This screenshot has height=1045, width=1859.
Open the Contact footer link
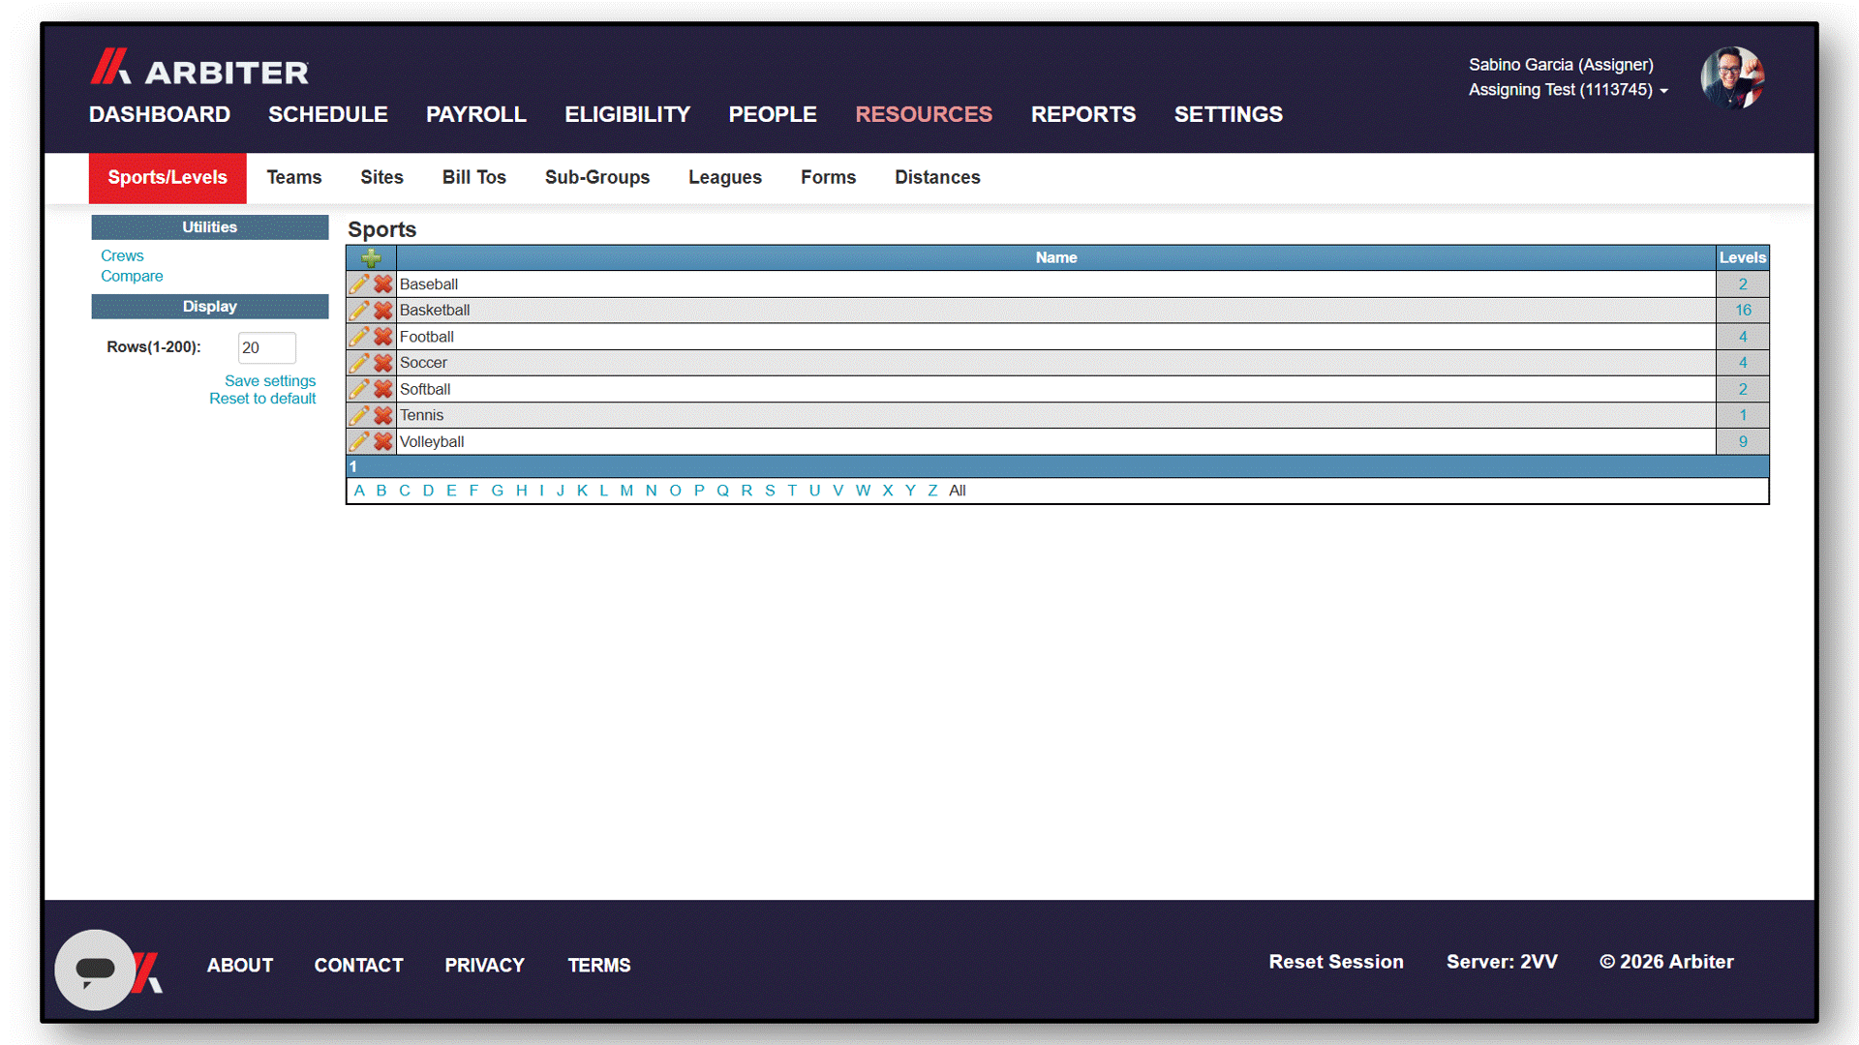(x=358, y=966)
